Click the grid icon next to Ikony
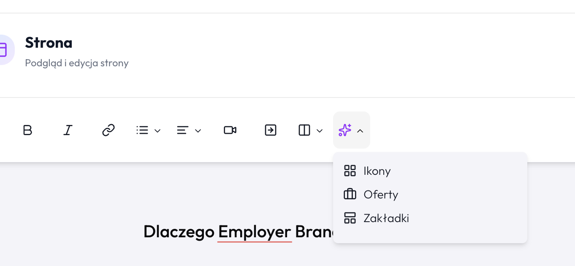Screen dimensions: 575x266 tap(350, 171)
